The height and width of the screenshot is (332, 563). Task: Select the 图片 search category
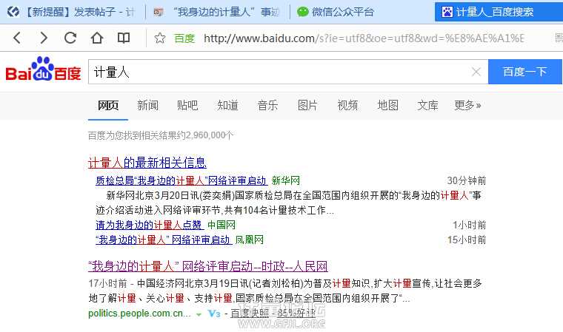307,106
